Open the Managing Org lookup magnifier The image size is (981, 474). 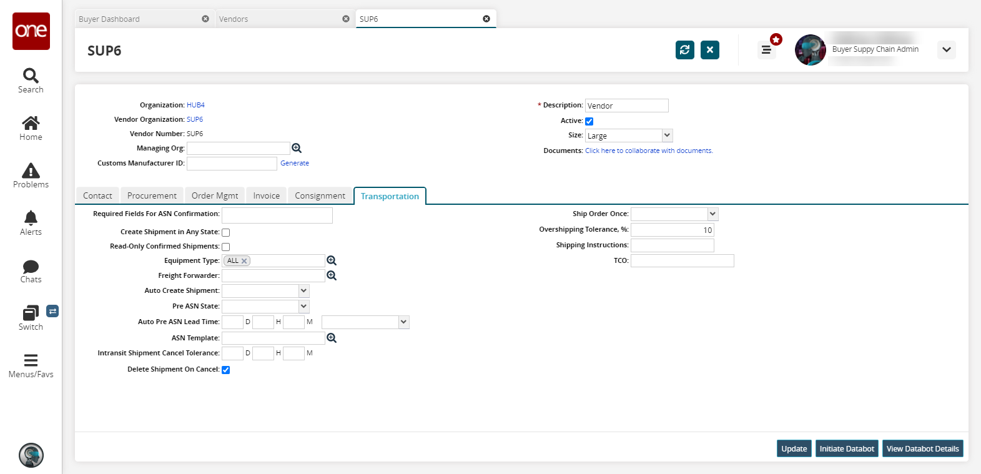297,148
